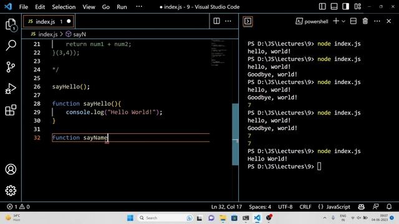The image size is (399, 224).
Task: Open the File menu
Action: click(24, 7)
